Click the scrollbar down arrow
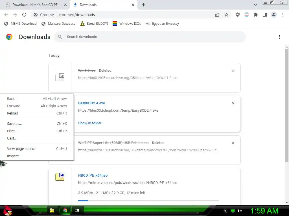The height and width of the screenshot is (216, 289). click(287, 202)
